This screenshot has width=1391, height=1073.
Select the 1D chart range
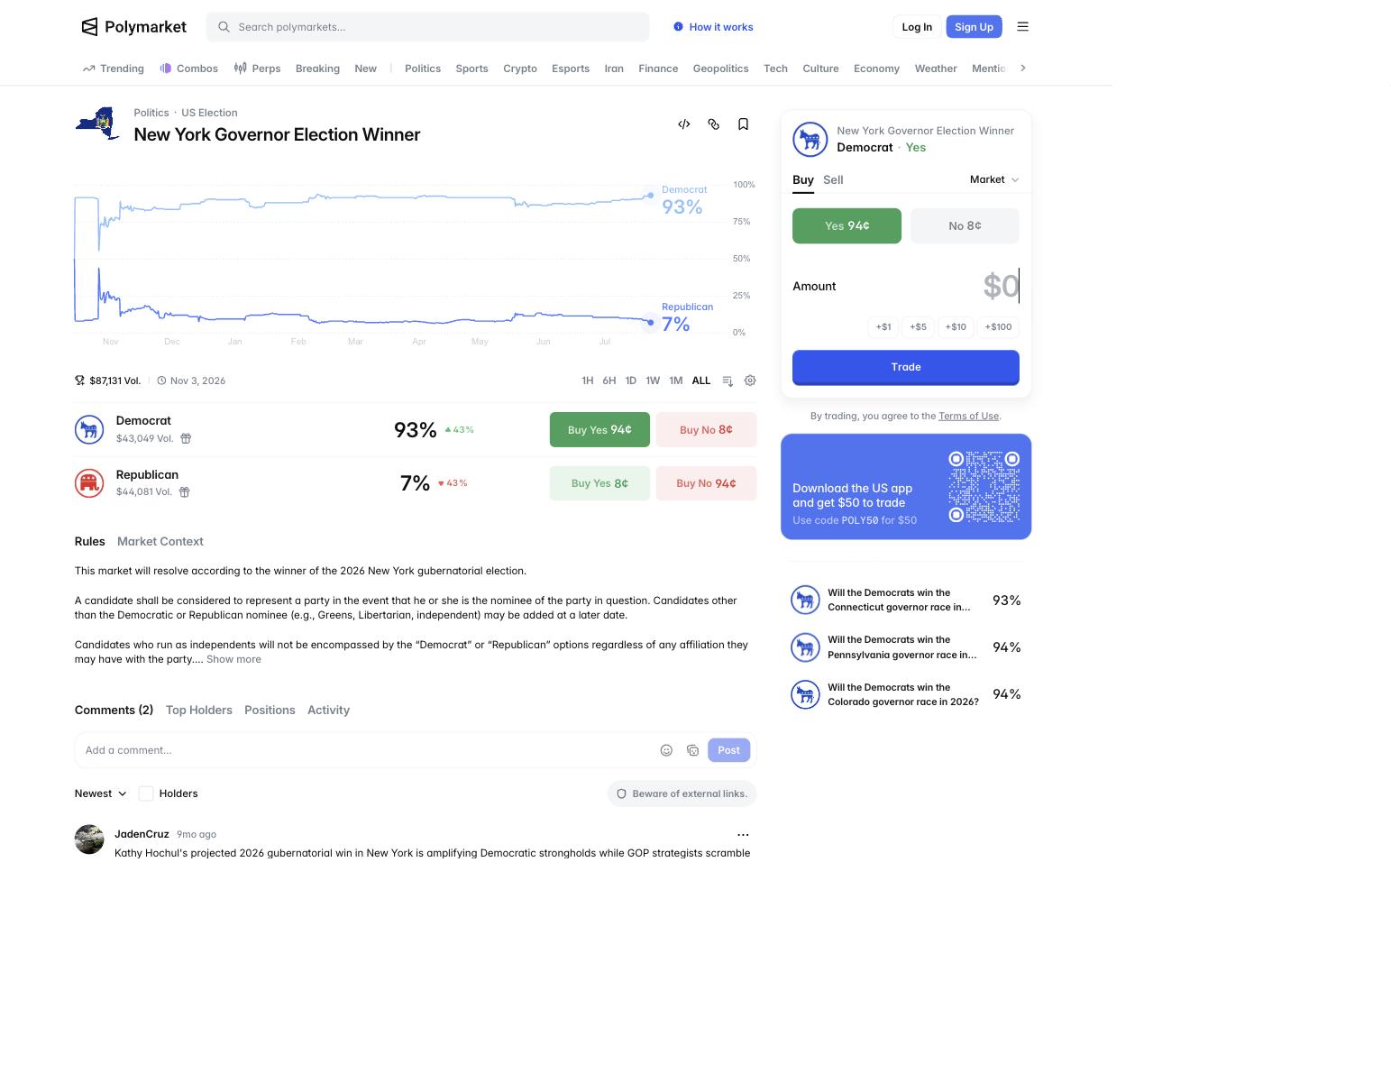coord(631,381)
